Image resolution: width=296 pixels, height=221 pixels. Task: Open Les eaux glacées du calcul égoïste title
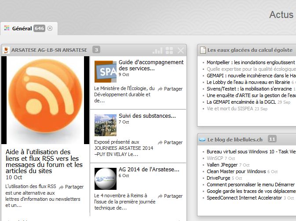coord(250,50)
